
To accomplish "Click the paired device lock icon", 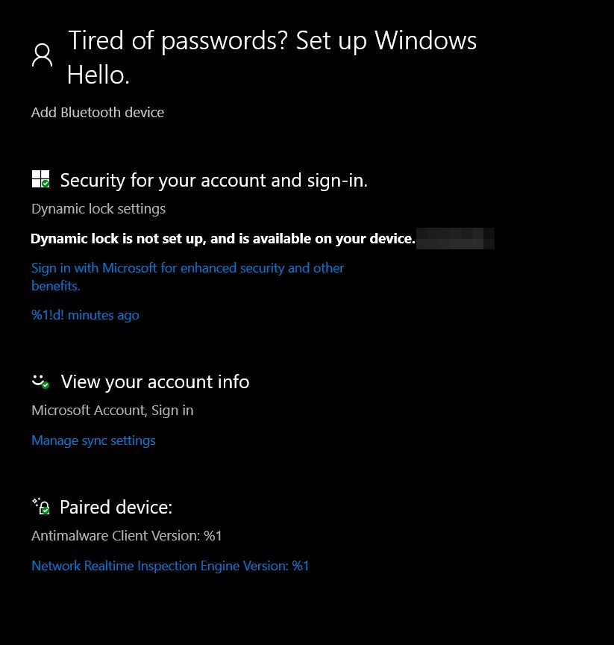I will (41, 506).
